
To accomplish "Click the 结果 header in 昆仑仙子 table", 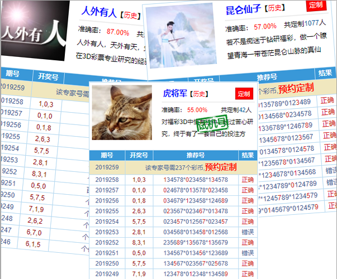I will point(325,73).
